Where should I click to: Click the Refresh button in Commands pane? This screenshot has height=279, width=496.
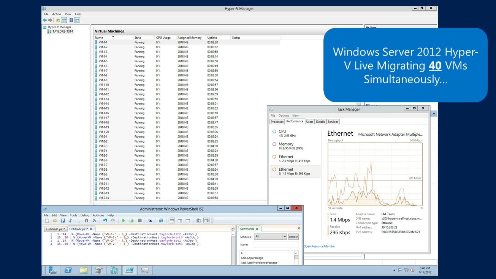click(293, 237)
